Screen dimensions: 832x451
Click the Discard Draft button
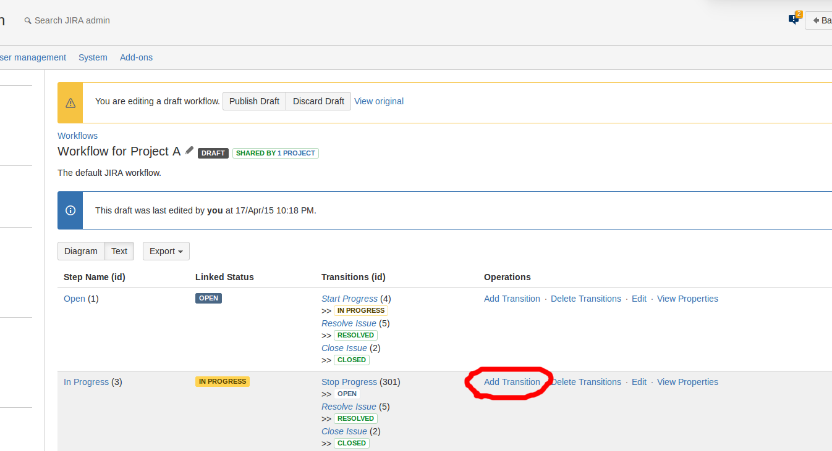pos(318,101)
